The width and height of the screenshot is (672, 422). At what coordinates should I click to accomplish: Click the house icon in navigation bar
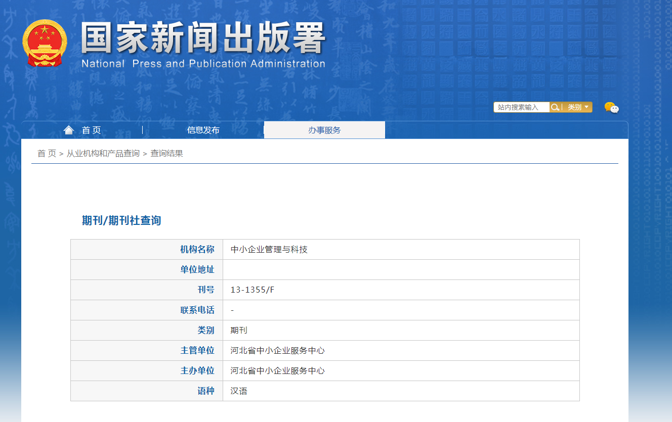(x=69, y=130)
